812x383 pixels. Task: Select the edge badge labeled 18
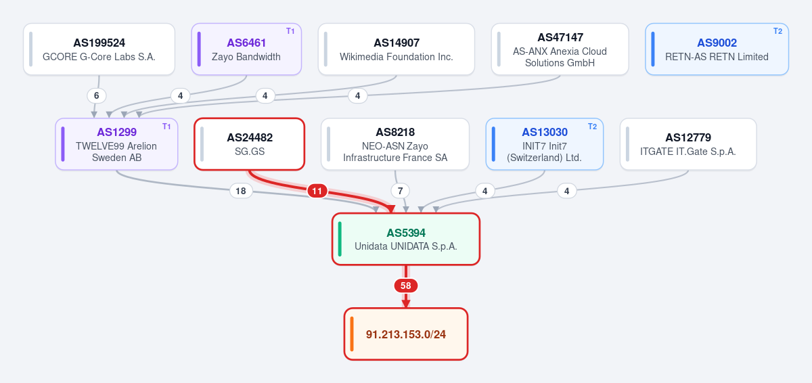240,191
